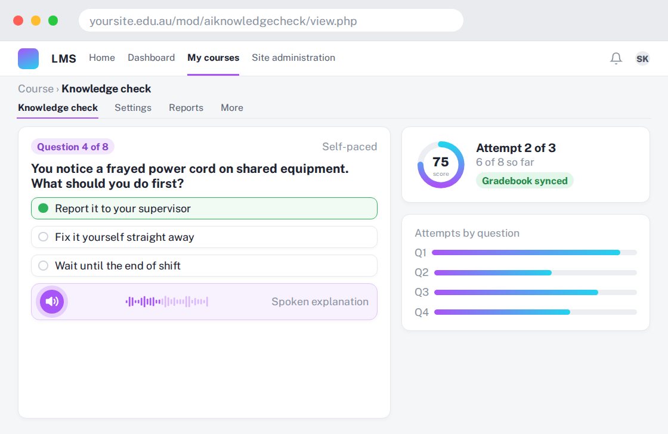Click the 'Attempts by question' heading
The width and height of the screenshot is (668, 434).
coord(467,233)
